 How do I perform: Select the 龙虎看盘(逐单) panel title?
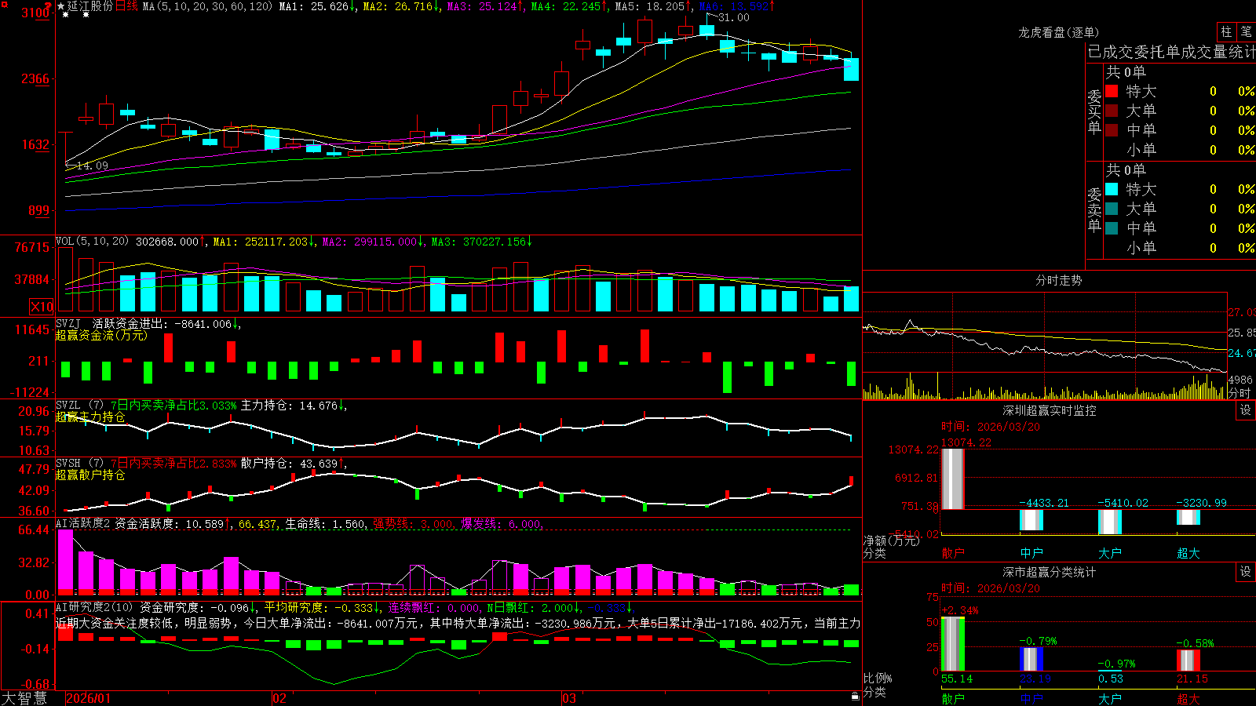click(x=1058, y=32)
